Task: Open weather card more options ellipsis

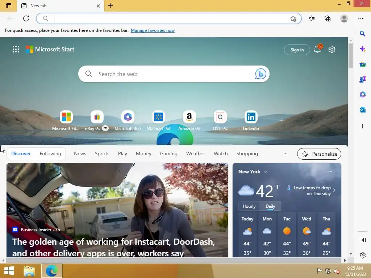Action: pos(330,172)
